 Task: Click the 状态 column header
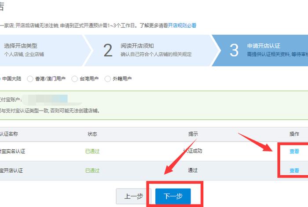pyautogui.click(x=92, y=134)
